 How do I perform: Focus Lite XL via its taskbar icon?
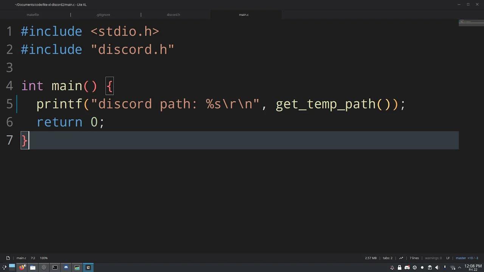[88, 267]
